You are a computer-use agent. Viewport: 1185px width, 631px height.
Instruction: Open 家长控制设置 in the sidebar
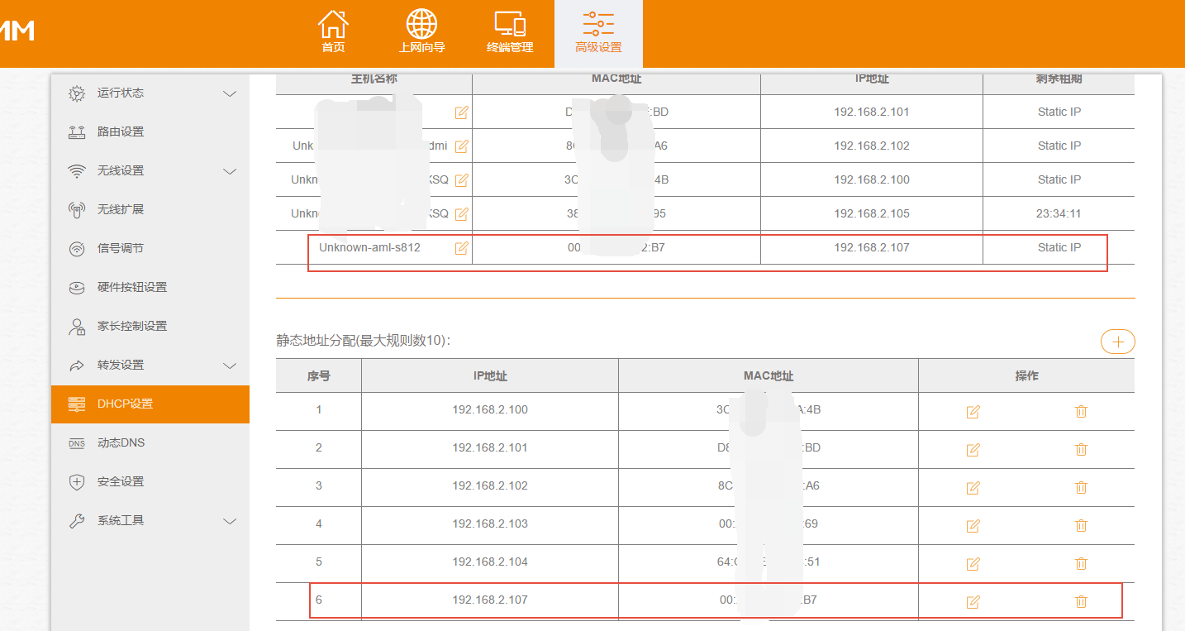[x=132, y=326]
